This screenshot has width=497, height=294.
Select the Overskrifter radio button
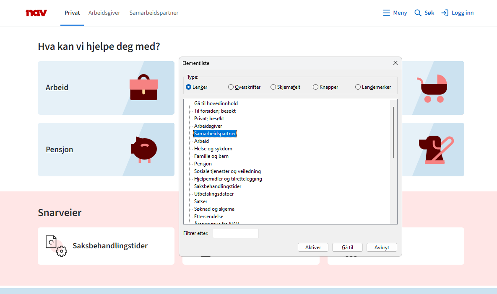[231, 87]
